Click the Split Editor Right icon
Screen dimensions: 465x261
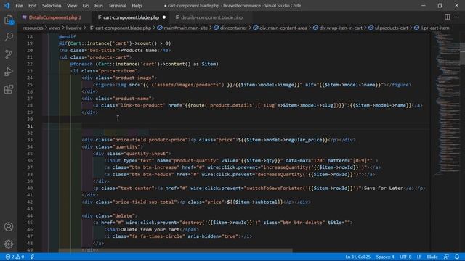[x=448, y=17]
